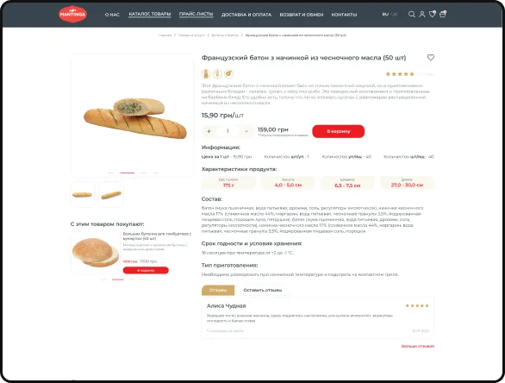Screen dimensions: 505x383
Task: Click the leaf badge icon under title
Action: pos(228,74)
